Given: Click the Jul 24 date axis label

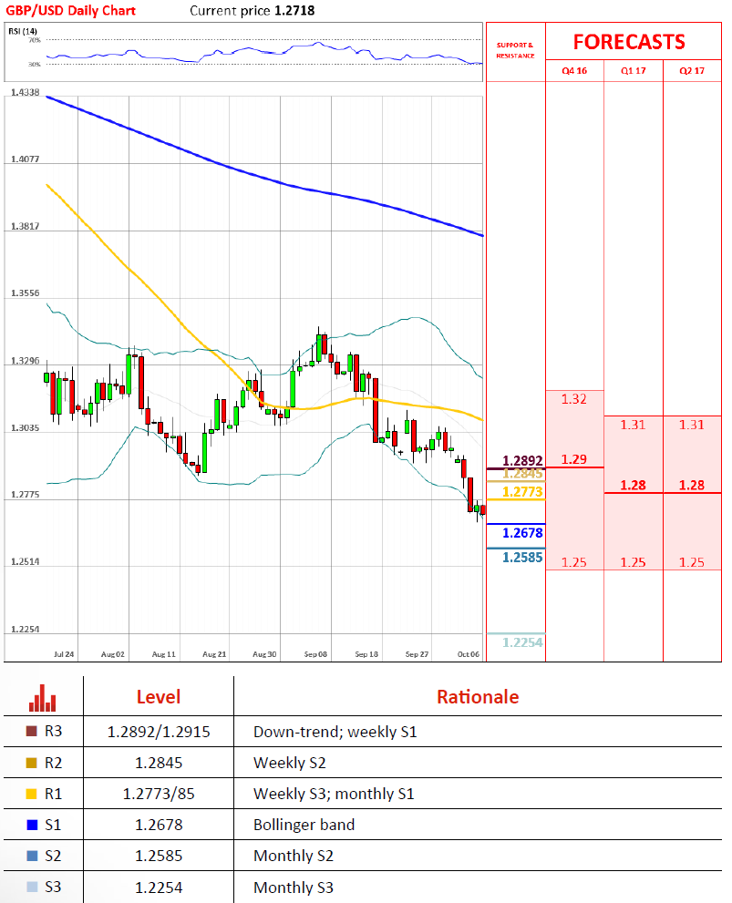Looking at the screenshot, I should pos(64,654).
